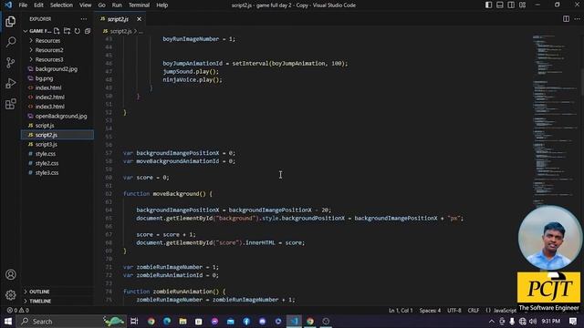Screen dimensions: 584x328
Task: Click New Folder icon in Explorer header
Action: (67, 31)
